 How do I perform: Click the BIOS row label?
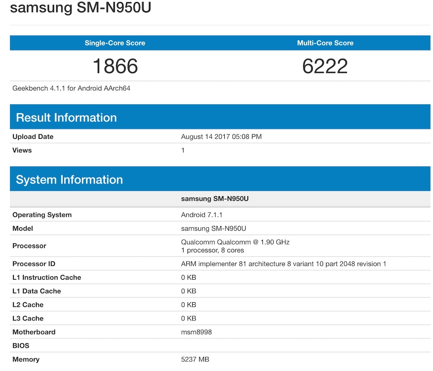click(x=21, y=346)
